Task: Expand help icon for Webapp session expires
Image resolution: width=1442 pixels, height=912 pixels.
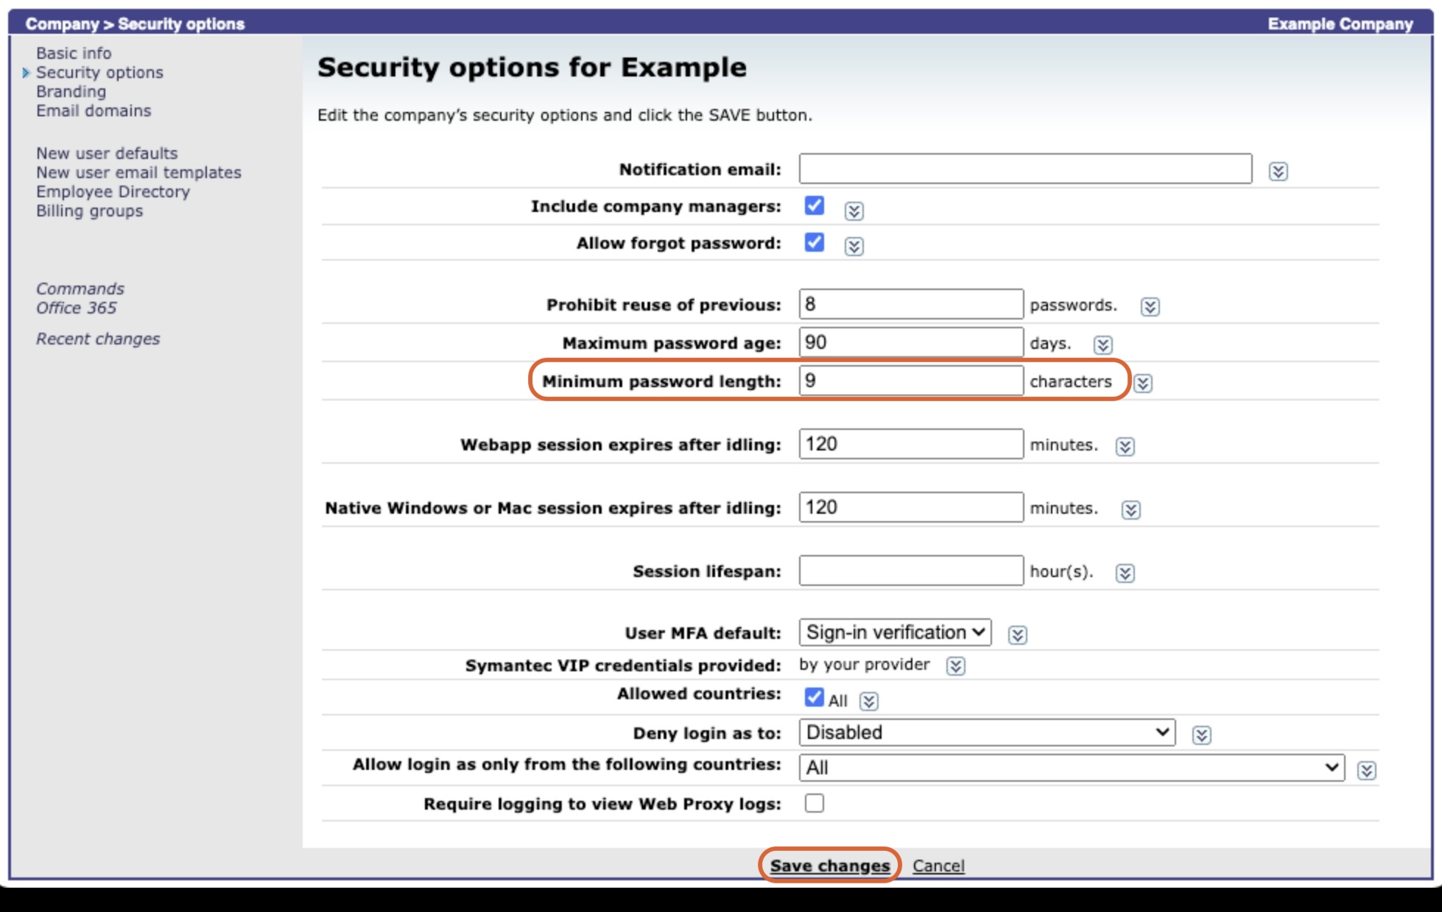Action: tap(1125, 447)
